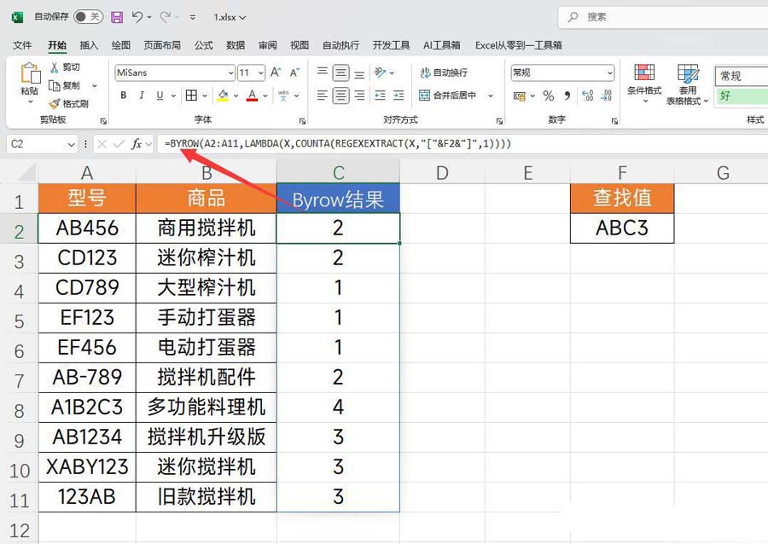Open the fill color dropdown arrow
The image size is (768, 544).
tap(236, 95)
